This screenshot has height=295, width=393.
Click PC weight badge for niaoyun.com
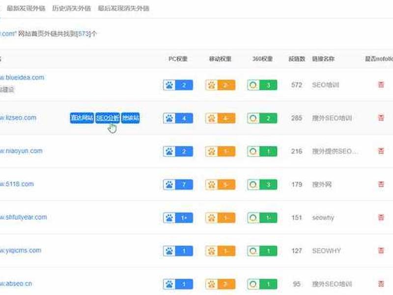click(178, 151)
